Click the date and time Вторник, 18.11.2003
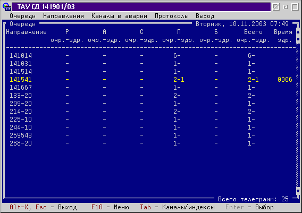Screen dimensions: 302x213 coord(242,24)
